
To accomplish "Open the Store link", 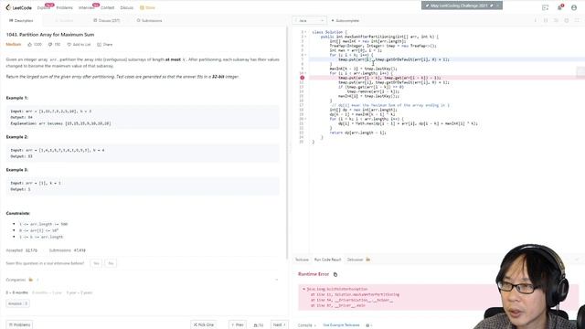I will 147,7.
